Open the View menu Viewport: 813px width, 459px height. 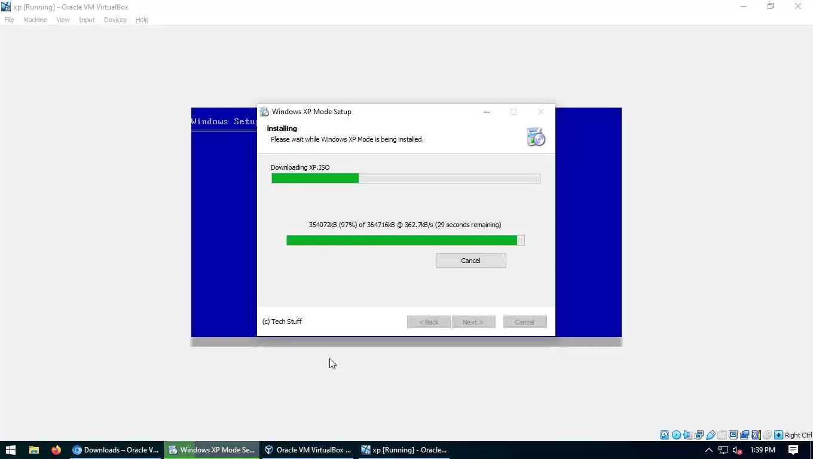tap(63, 20)
